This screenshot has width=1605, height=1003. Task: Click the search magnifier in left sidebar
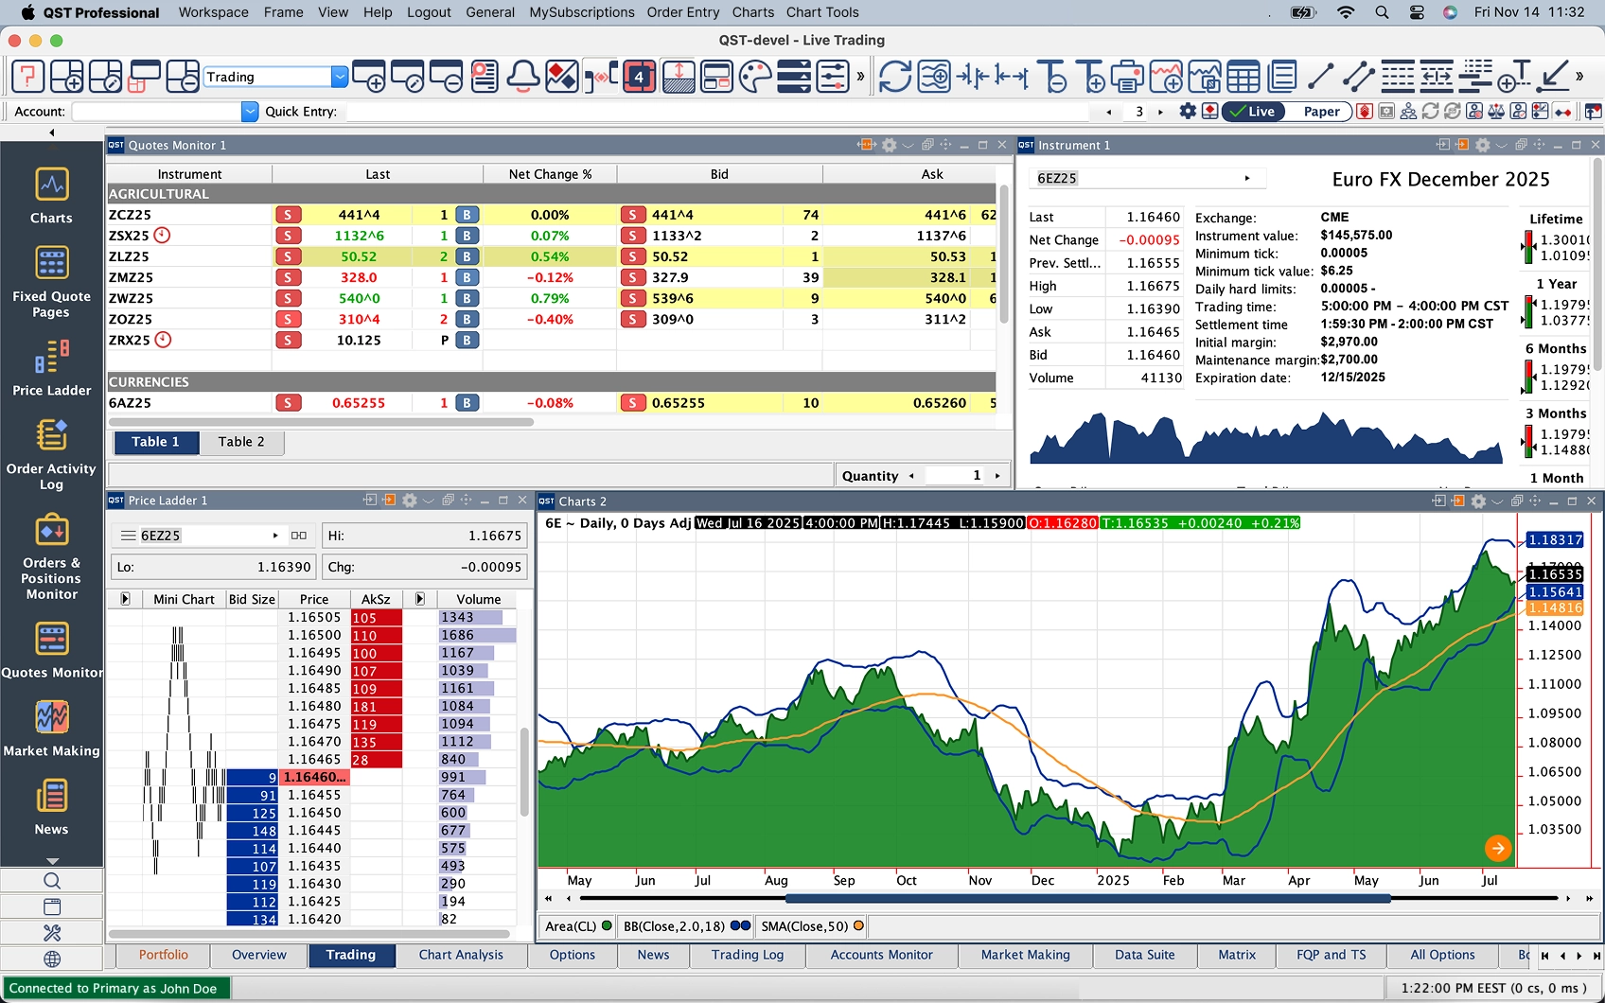[52, 881]
